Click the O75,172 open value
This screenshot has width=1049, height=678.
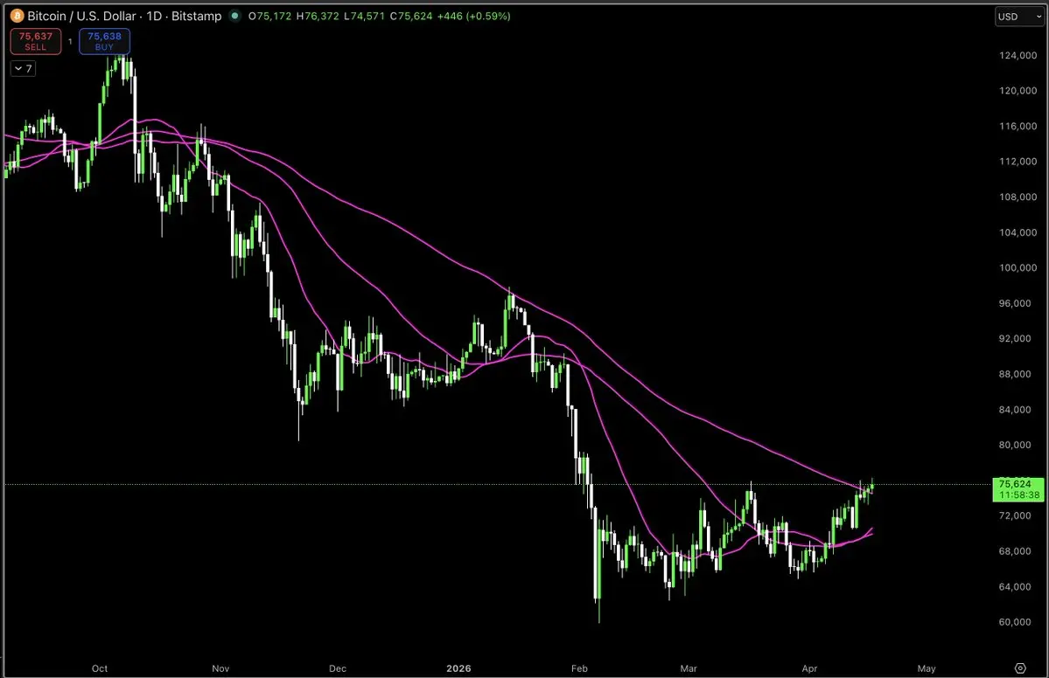coord(269,16)
